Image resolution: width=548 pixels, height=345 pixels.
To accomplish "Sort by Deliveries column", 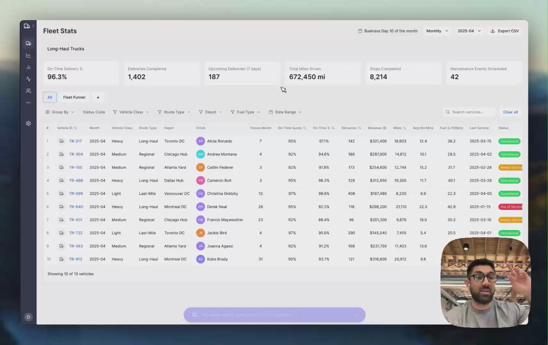I will (351, 128).
